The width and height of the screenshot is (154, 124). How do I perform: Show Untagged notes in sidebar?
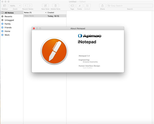(9, 20)
